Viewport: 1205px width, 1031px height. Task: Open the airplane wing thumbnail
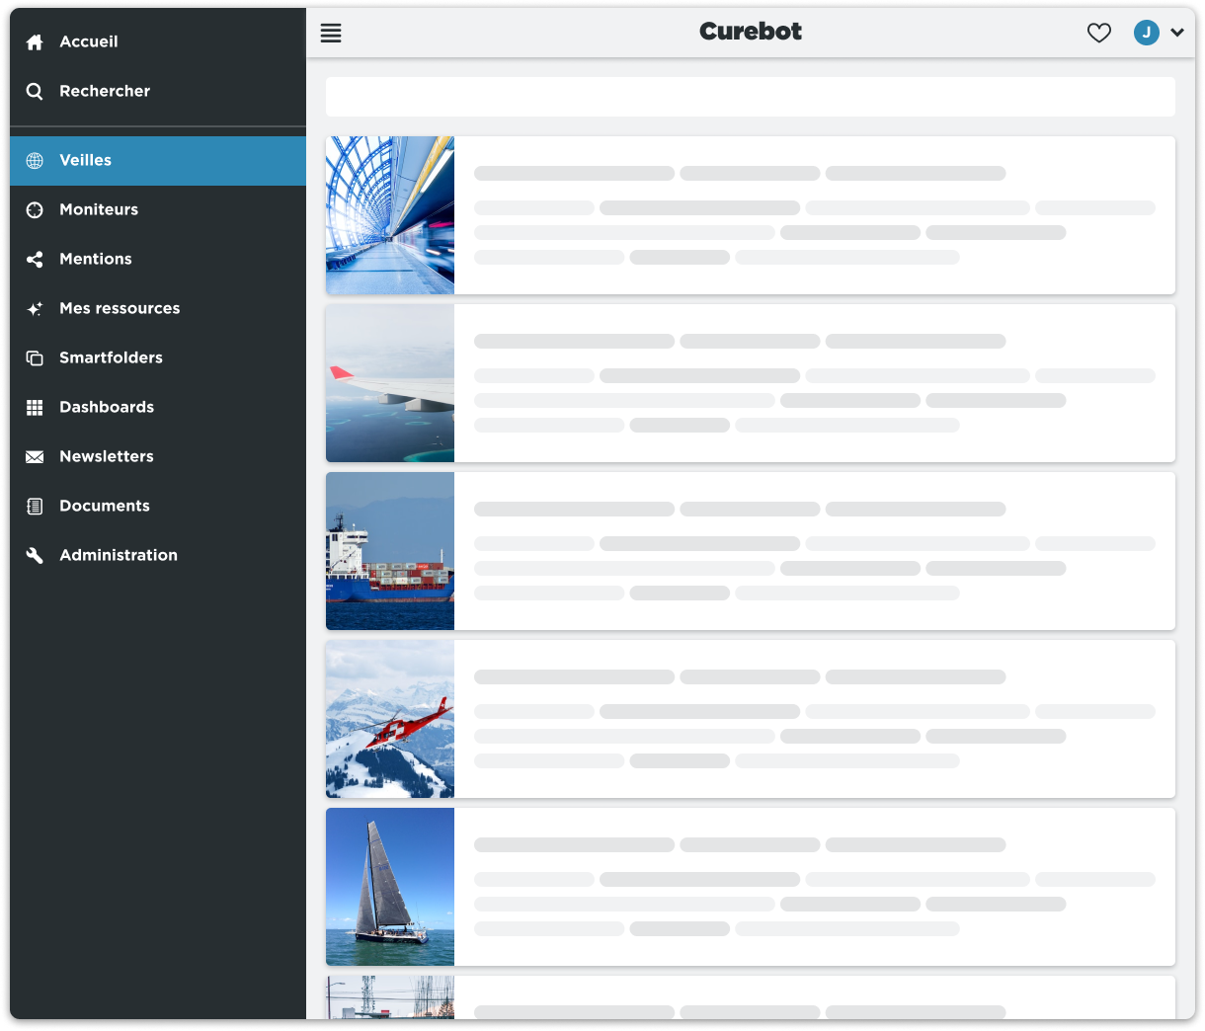point(390,383)
